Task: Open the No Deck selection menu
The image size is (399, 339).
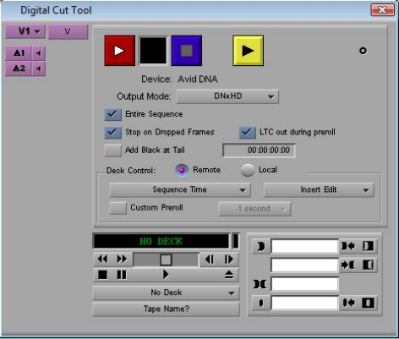Action: click(167, 293)
